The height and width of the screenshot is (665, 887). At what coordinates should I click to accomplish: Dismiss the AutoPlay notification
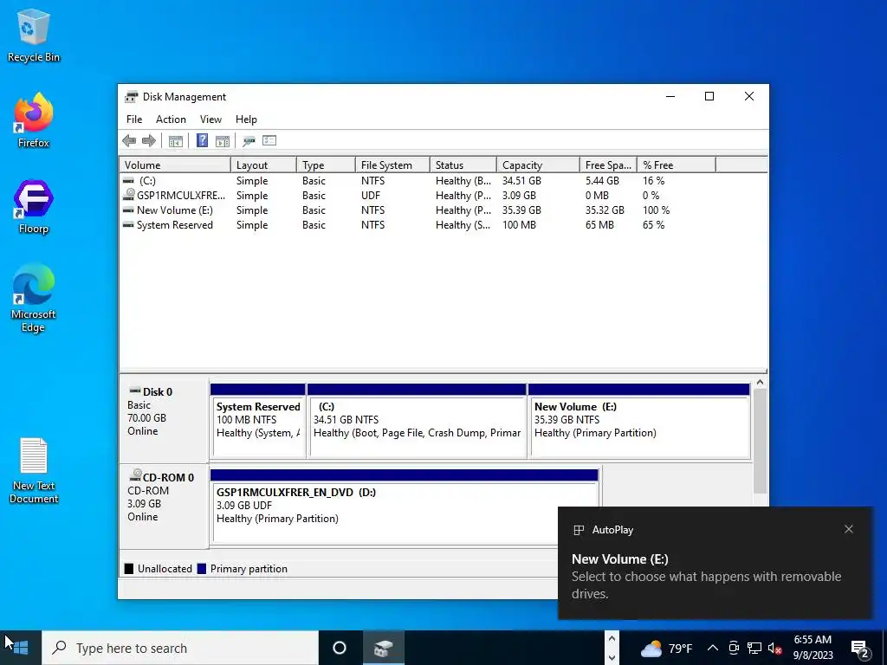[x=849, y=529]
